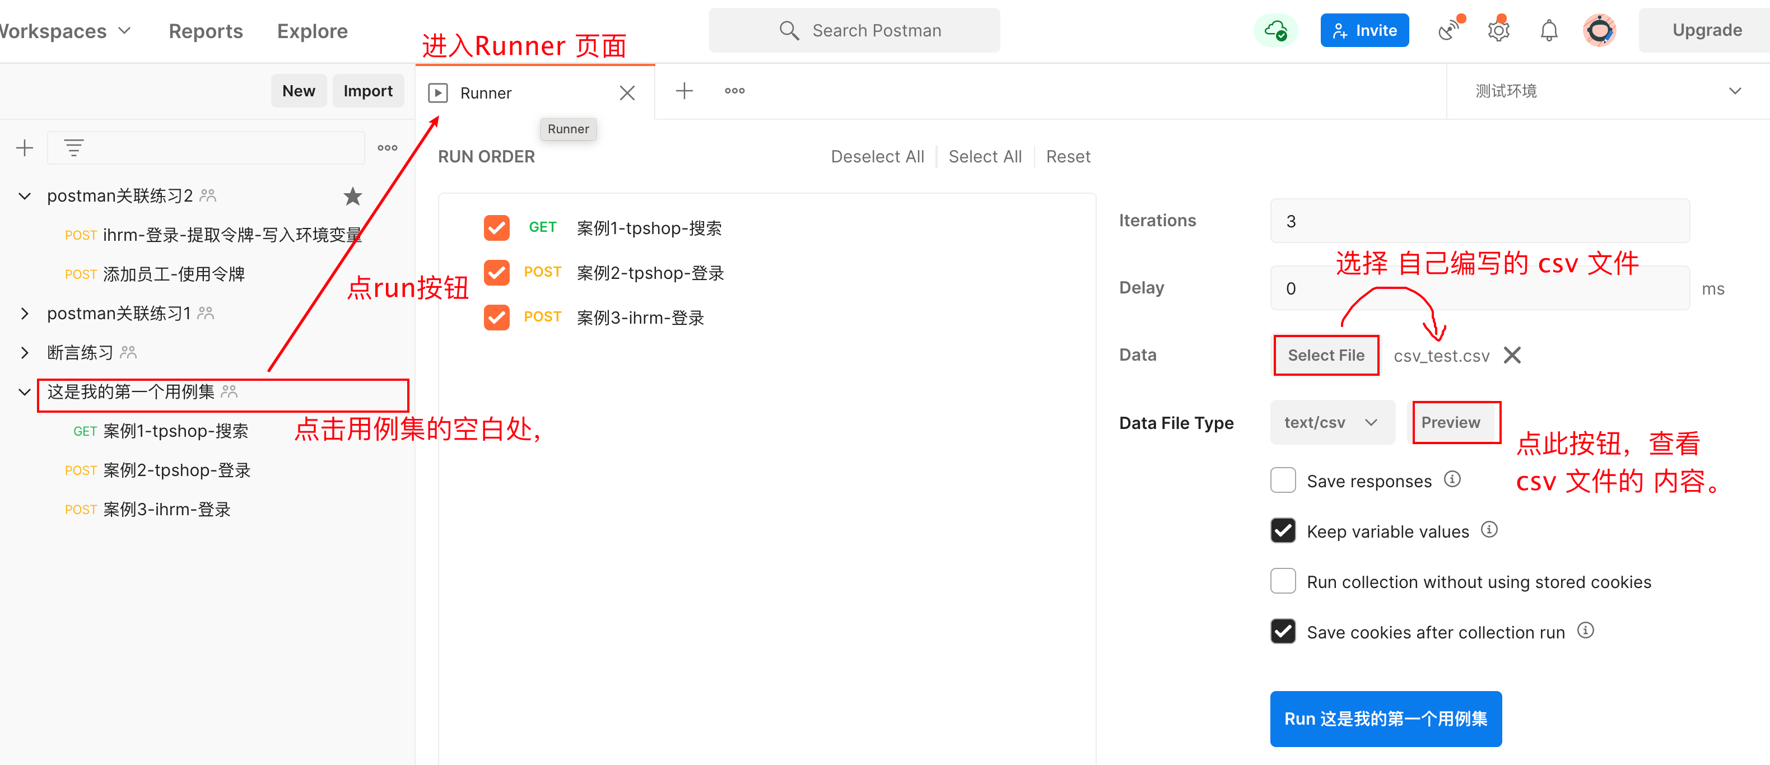
Task: Click Deselect All link
Action: [878, 157]
